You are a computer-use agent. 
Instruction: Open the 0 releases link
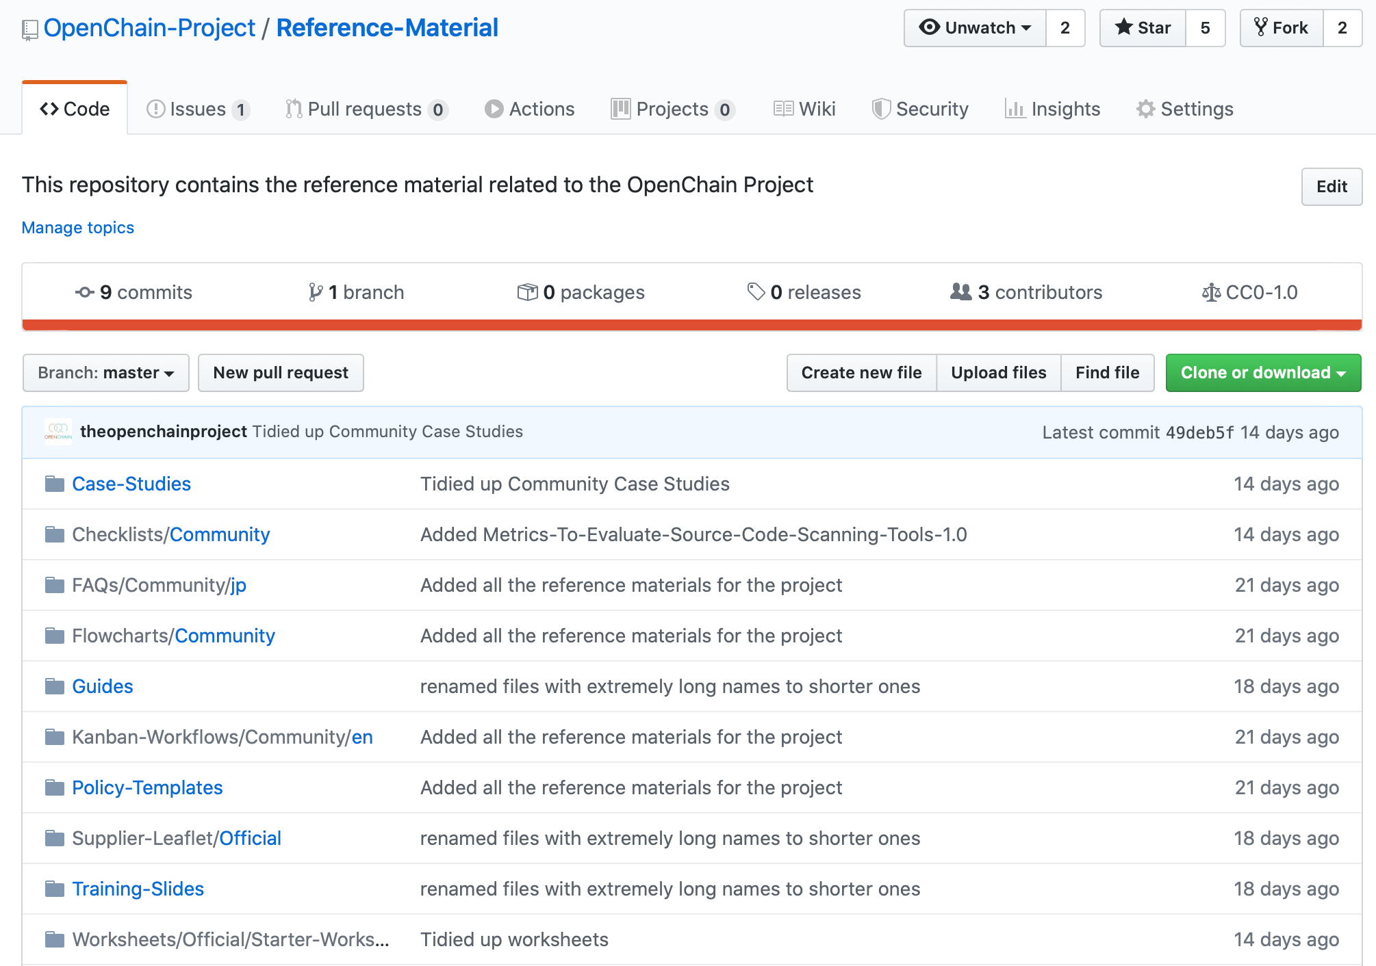coord(804,292)
